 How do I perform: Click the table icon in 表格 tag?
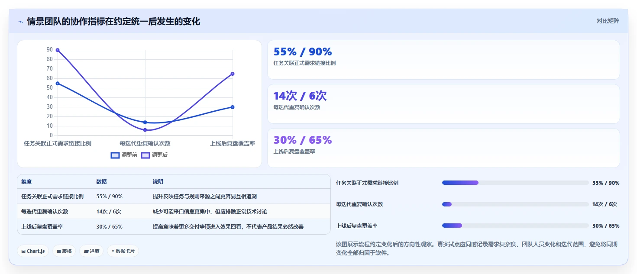click(59, 251)
